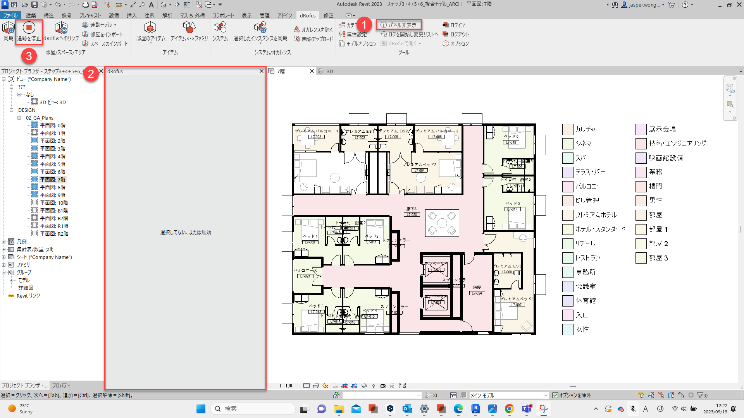
Task: Expand the 凡例 tree node
Action: 4,242
